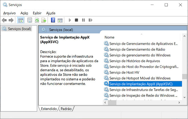The height and width of the screenshot is (119, 188).
Task: Open Help with the blue question mark icon
Action: coord(53,20)
